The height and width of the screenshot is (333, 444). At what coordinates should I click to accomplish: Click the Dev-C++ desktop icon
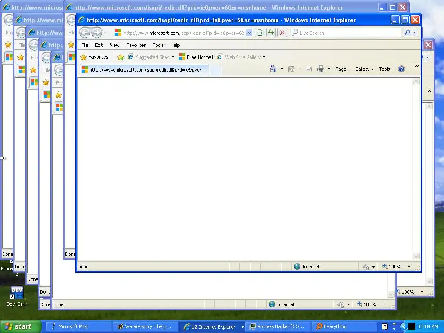pos(16,296)
